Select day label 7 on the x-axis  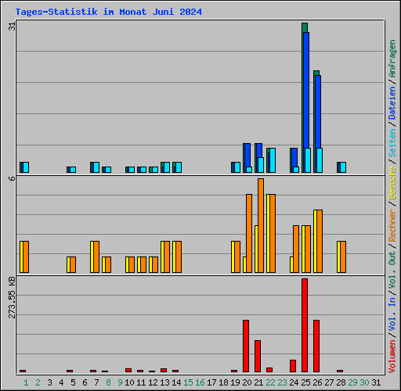(x=96, y=382)
